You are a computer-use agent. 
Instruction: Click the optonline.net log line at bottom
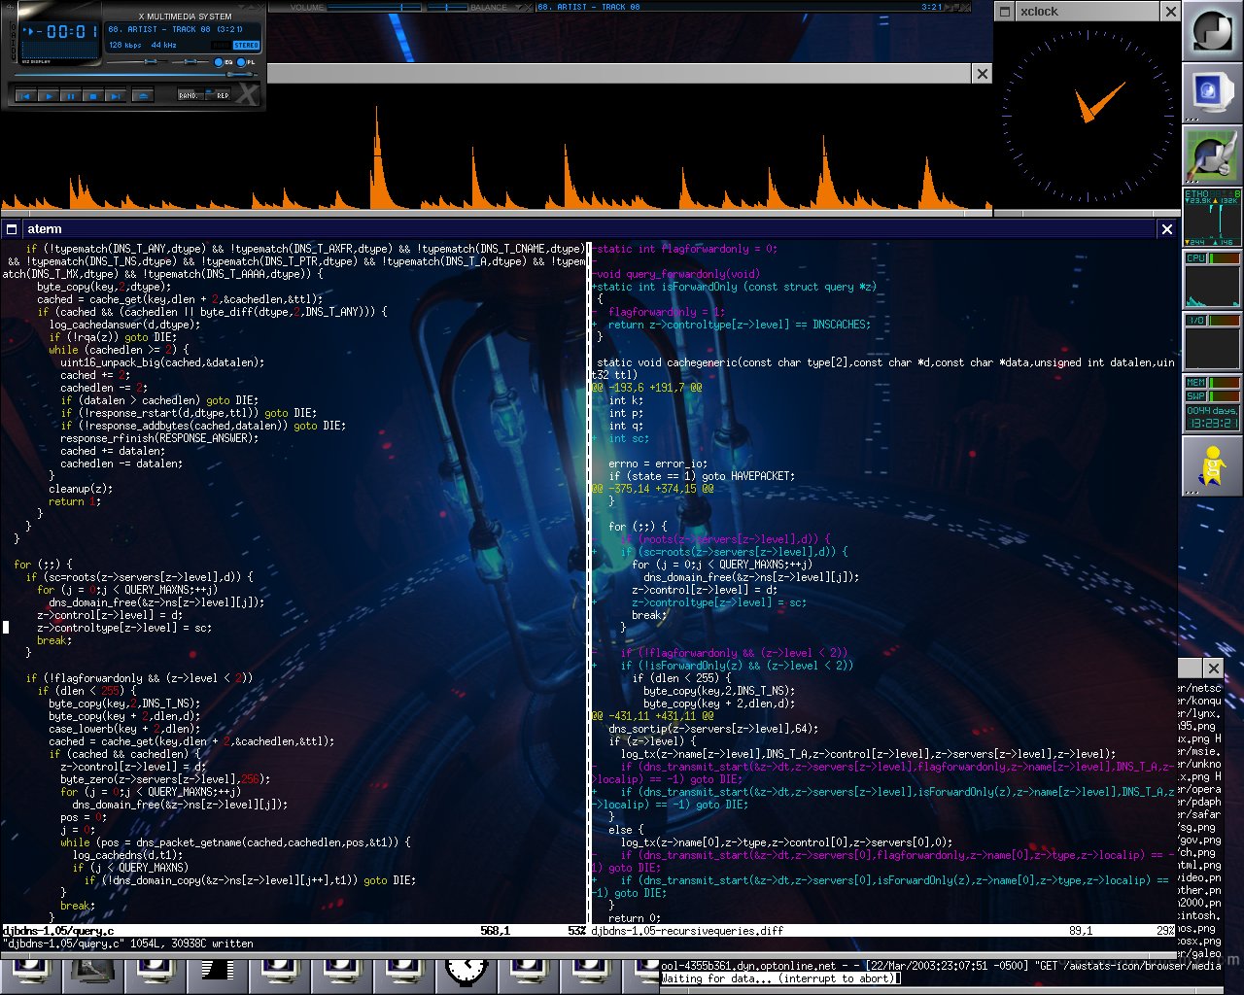click(x=941, y=966)
